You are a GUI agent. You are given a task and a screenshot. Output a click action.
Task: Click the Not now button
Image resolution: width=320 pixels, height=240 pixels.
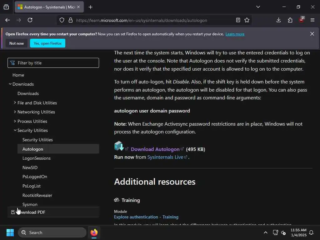click(x=17, y=43)
